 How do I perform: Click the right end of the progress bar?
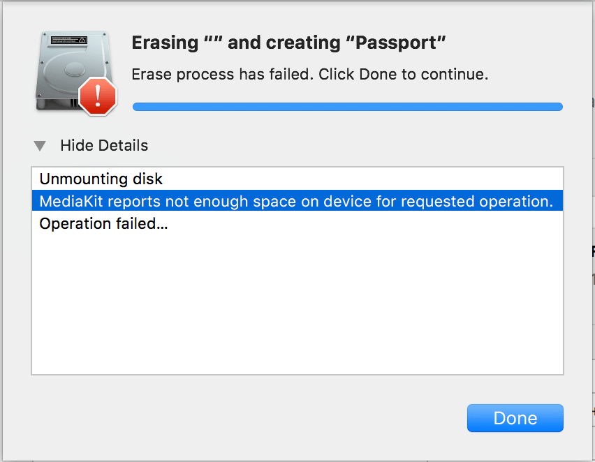tap(558, 107)
